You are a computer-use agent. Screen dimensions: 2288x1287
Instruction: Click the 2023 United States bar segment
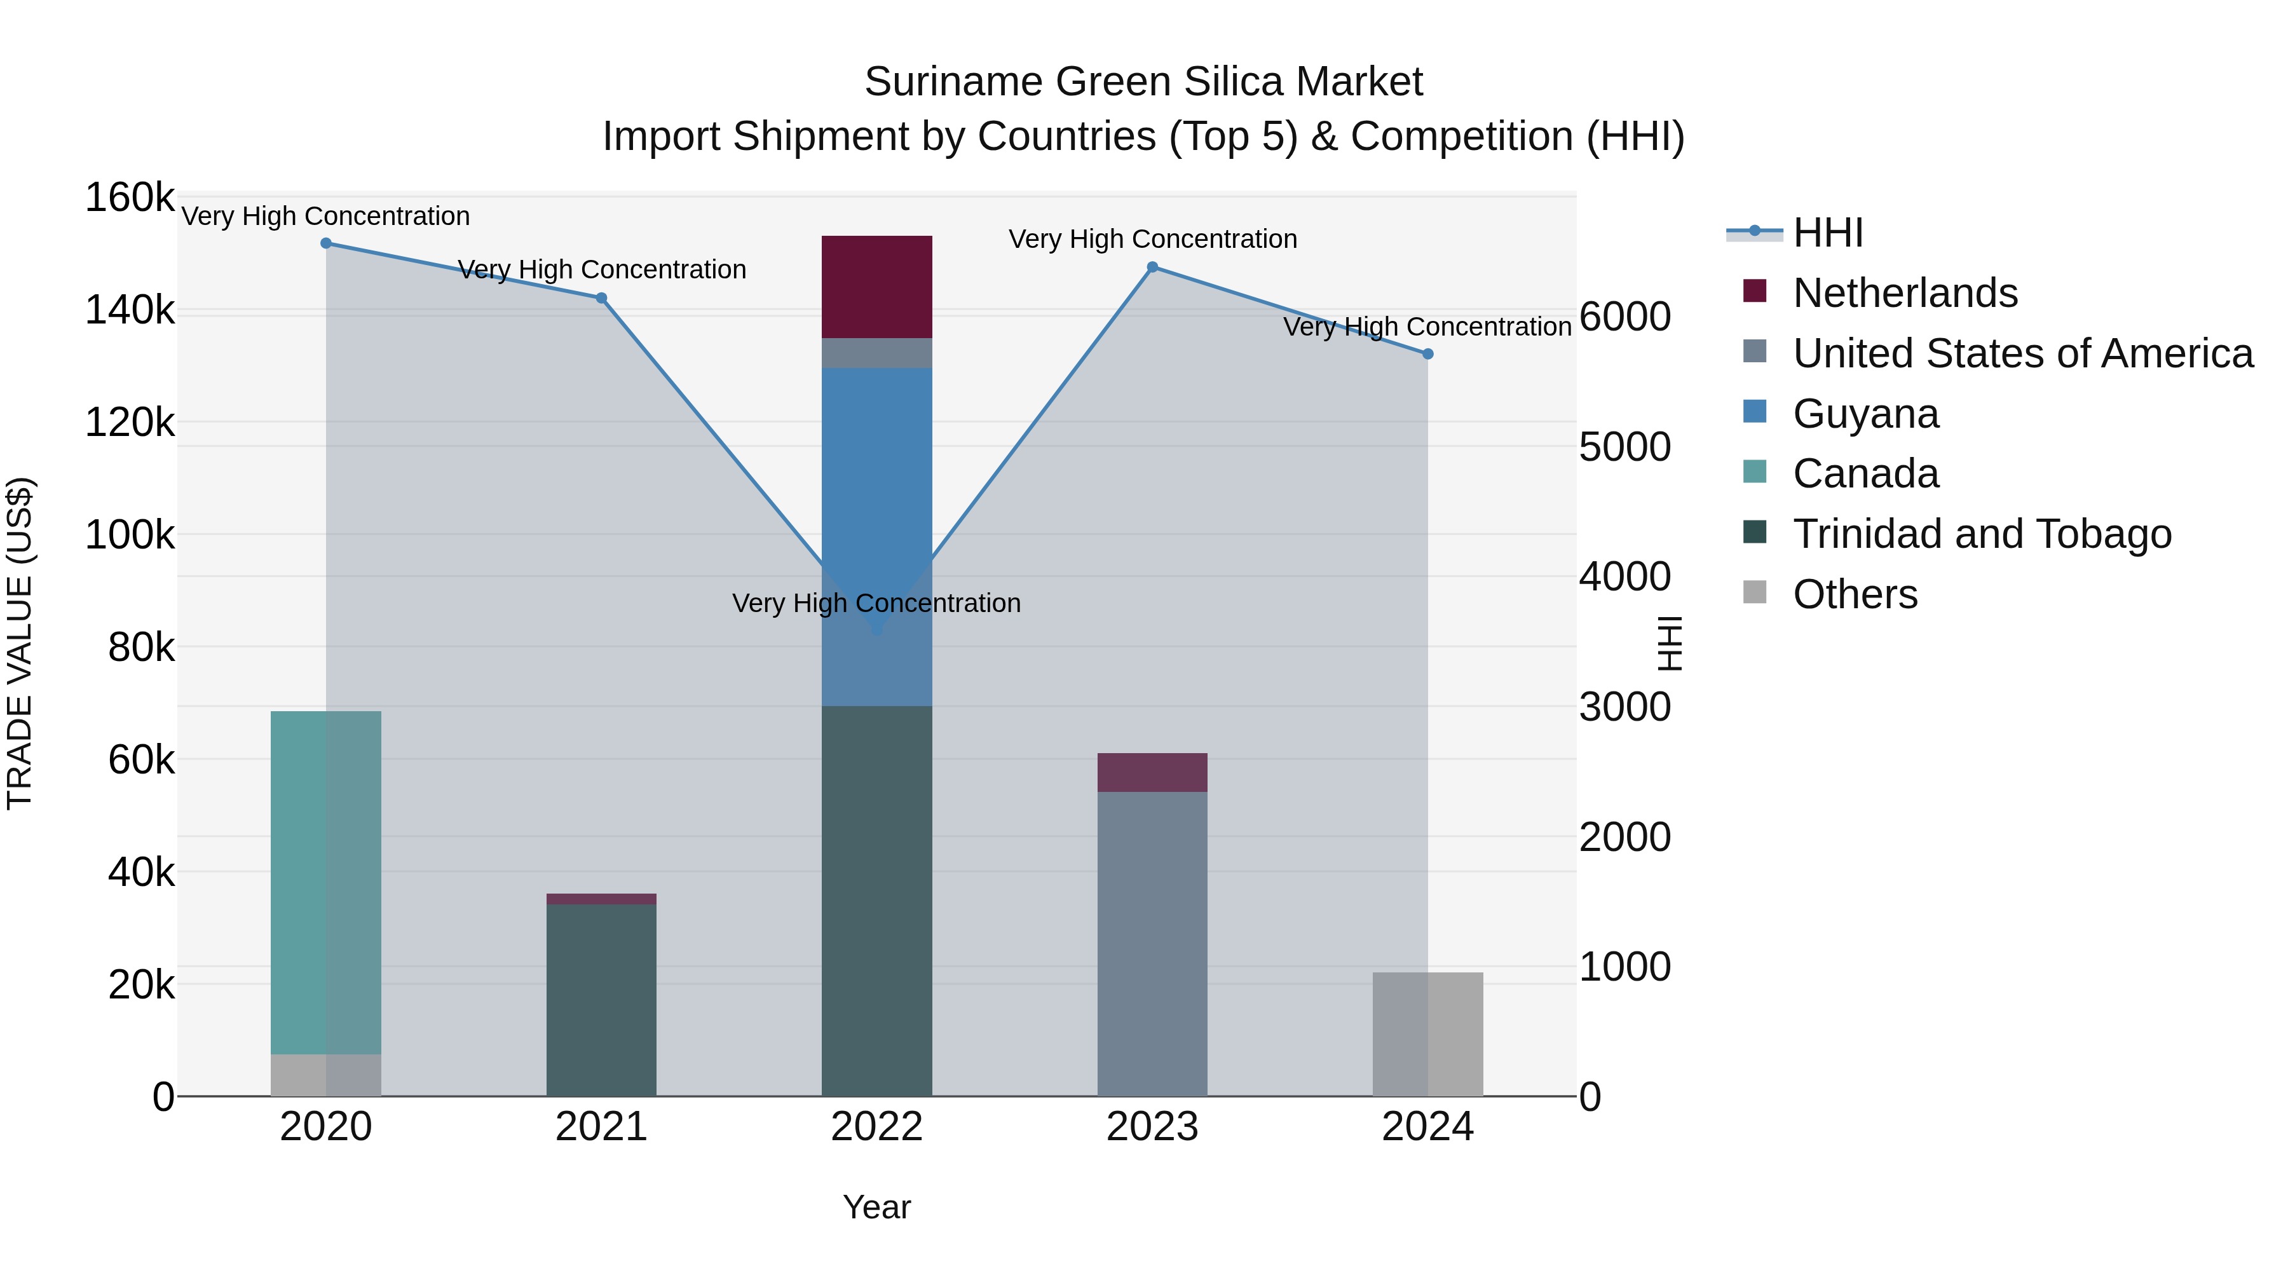[x=1153, y=944]
